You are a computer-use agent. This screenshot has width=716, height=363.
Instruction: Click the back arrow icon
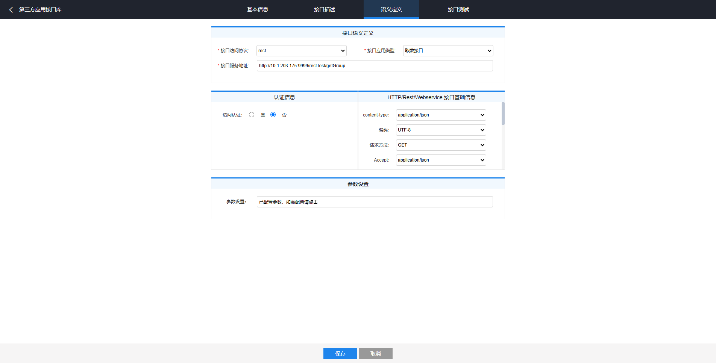[11, 10]
